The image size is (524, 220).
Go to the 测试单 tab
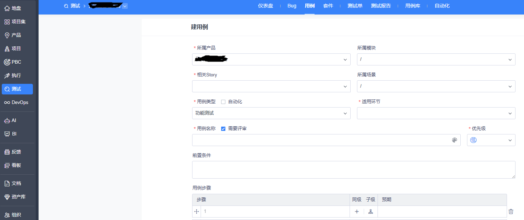pyautogui.click(x=355, y=6)
